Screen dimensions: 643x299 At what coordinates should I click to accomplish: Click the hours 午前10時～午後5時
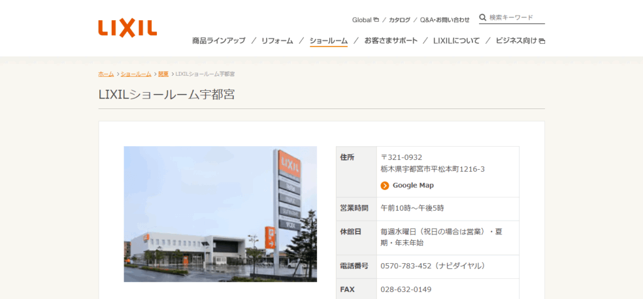tap(412, 208)
